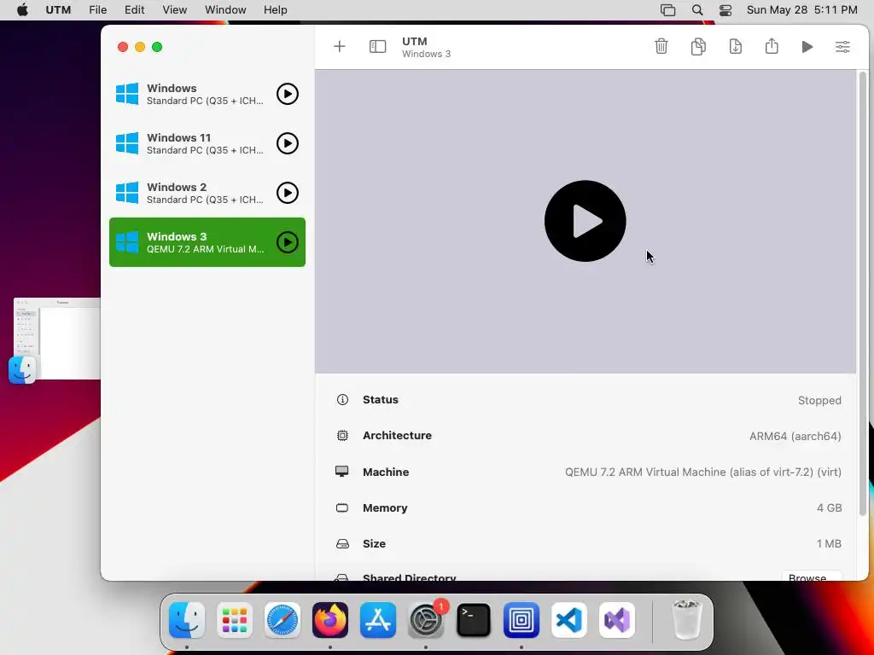The height and width of the screenshot is (655, 874).
Task: Click the Status info icon
Action: [342, 399]
